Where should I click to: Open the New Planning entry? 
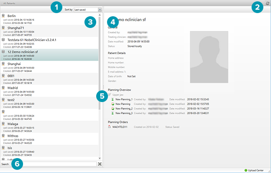(x=123, y=104)
